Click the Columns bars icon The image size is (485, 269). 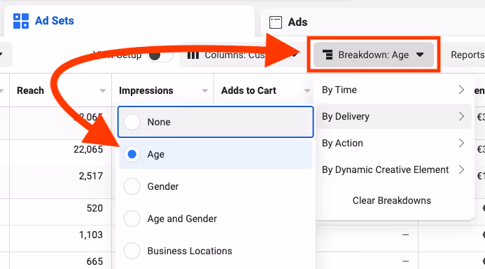pos(193,55)
